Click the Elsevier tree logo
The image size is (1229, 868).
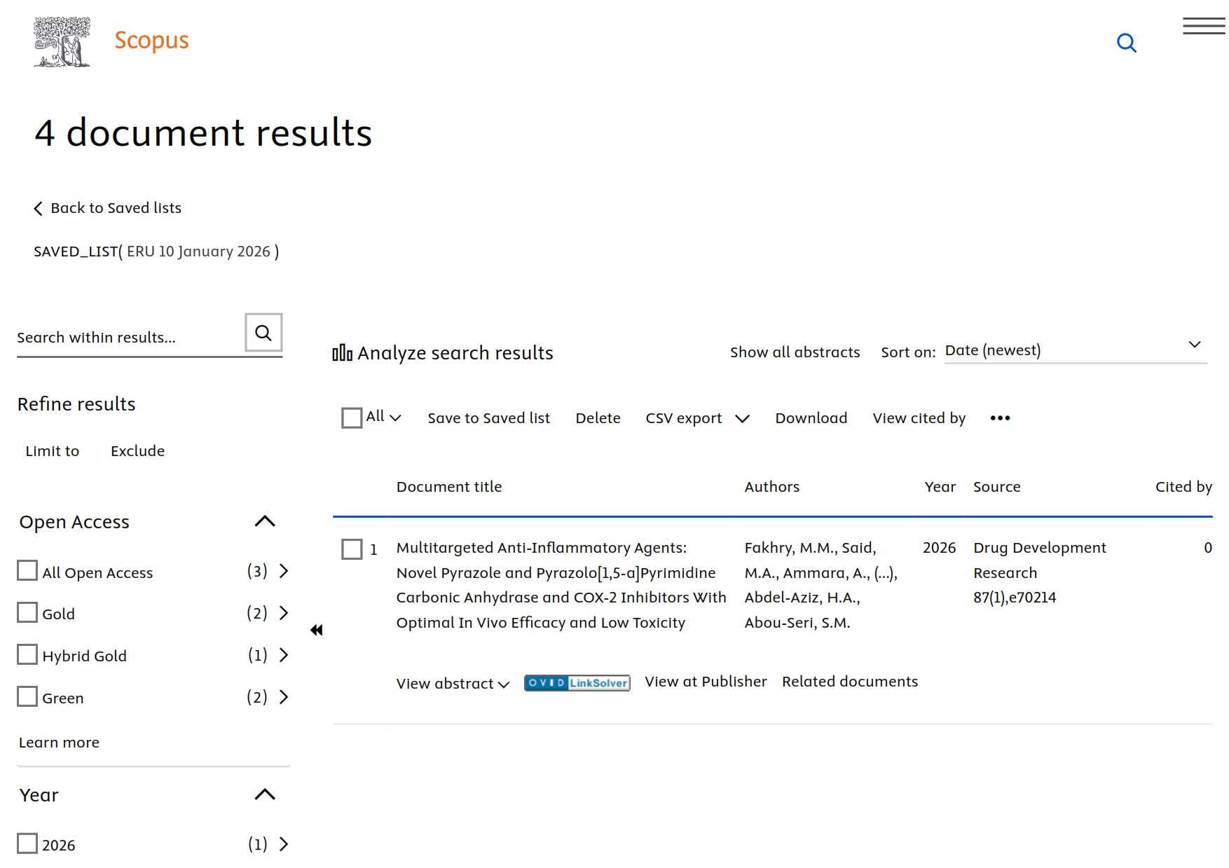click(x=62, y=42)
